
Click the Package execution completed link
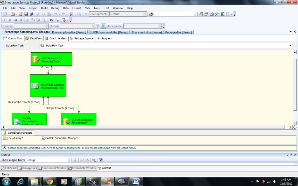pos(71,148)
